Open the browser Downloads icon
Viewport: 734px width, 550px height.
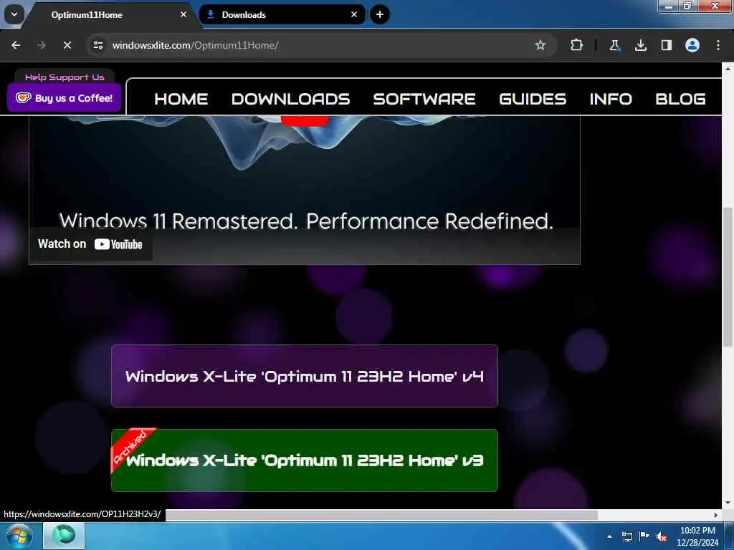(x=640, y=45)
